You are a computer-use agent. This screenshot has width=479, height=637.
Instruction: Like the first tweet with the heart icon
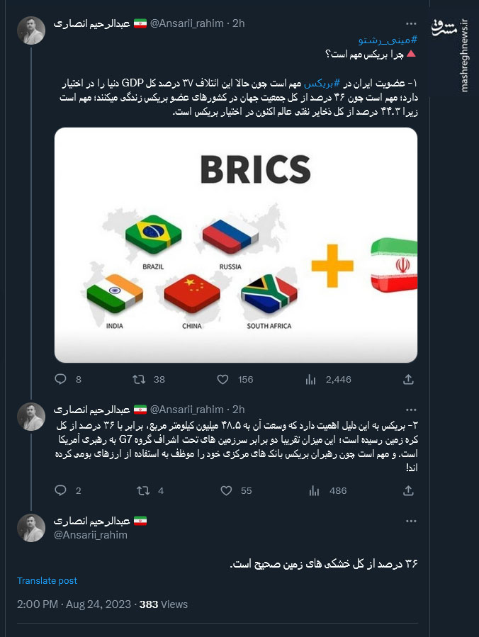(222, 380)
